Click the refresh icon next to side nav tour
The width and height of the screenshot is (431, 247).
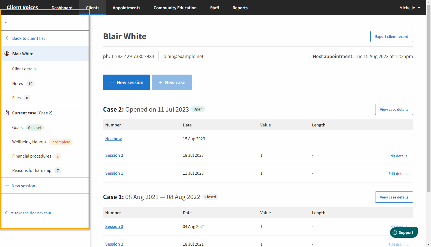pos(7,213)
